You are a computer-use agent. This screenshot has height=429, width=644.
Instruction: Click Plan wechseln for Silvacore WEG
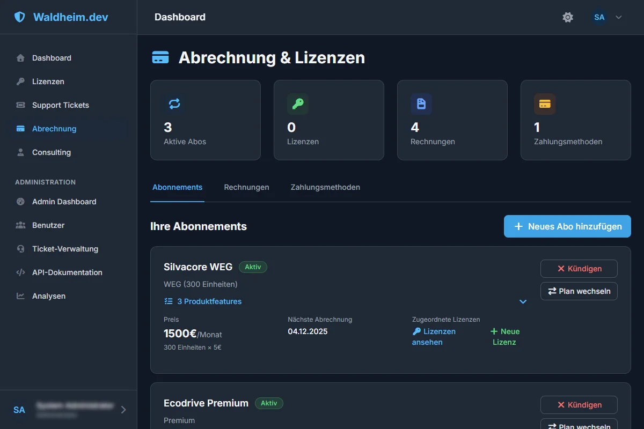pos(579,291)
